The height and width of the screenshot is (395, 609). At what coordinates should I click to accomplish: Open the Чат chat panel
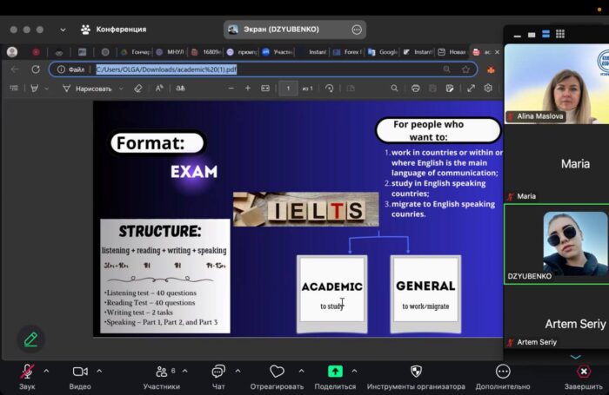pyautogui.click(x=218, y=372)
